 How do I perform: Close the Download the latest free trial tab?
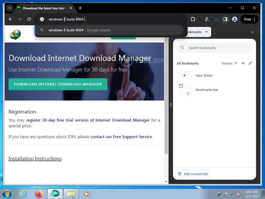pyautogui.click(x=71, y=8)
